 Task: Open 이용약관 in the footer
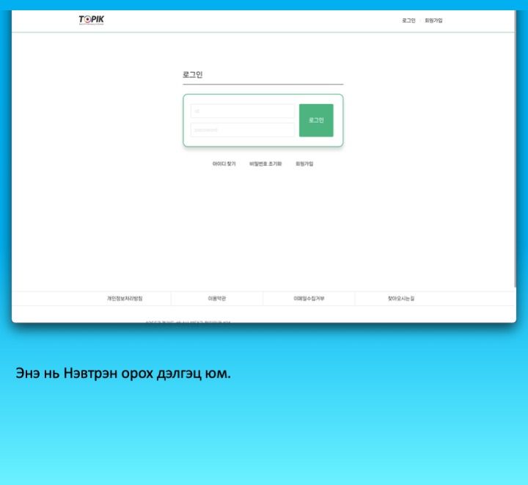217,299
